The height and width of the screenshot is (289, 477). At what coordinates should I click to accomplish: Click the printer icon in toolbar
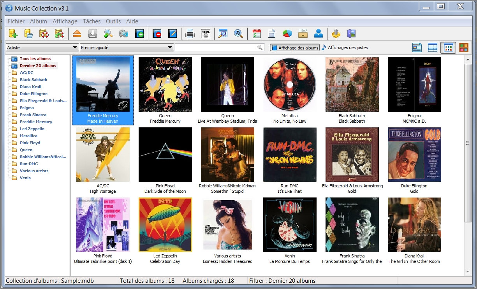point(190,33)
